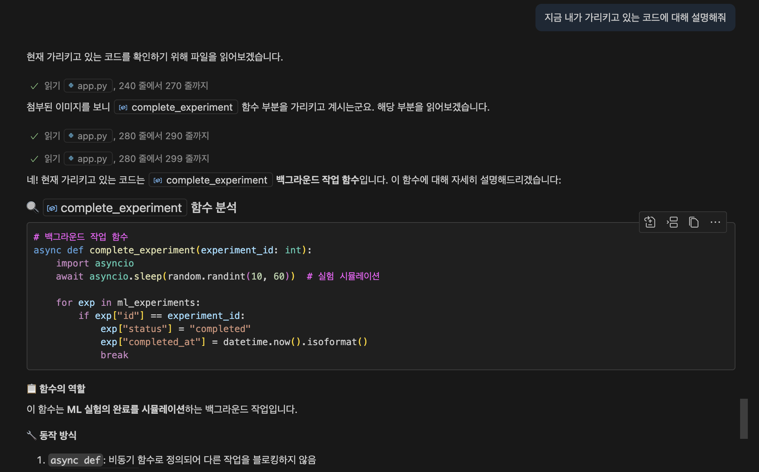Viewport: 759px width, 472px height.
Task: Click the complete_experiment symbol in the '함수 분석' heading
Action: [115, 208]
